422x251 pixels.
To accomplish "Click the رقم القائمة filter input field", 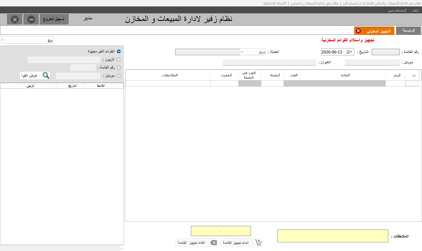I will pyautogui.click(x=83, y=67).
